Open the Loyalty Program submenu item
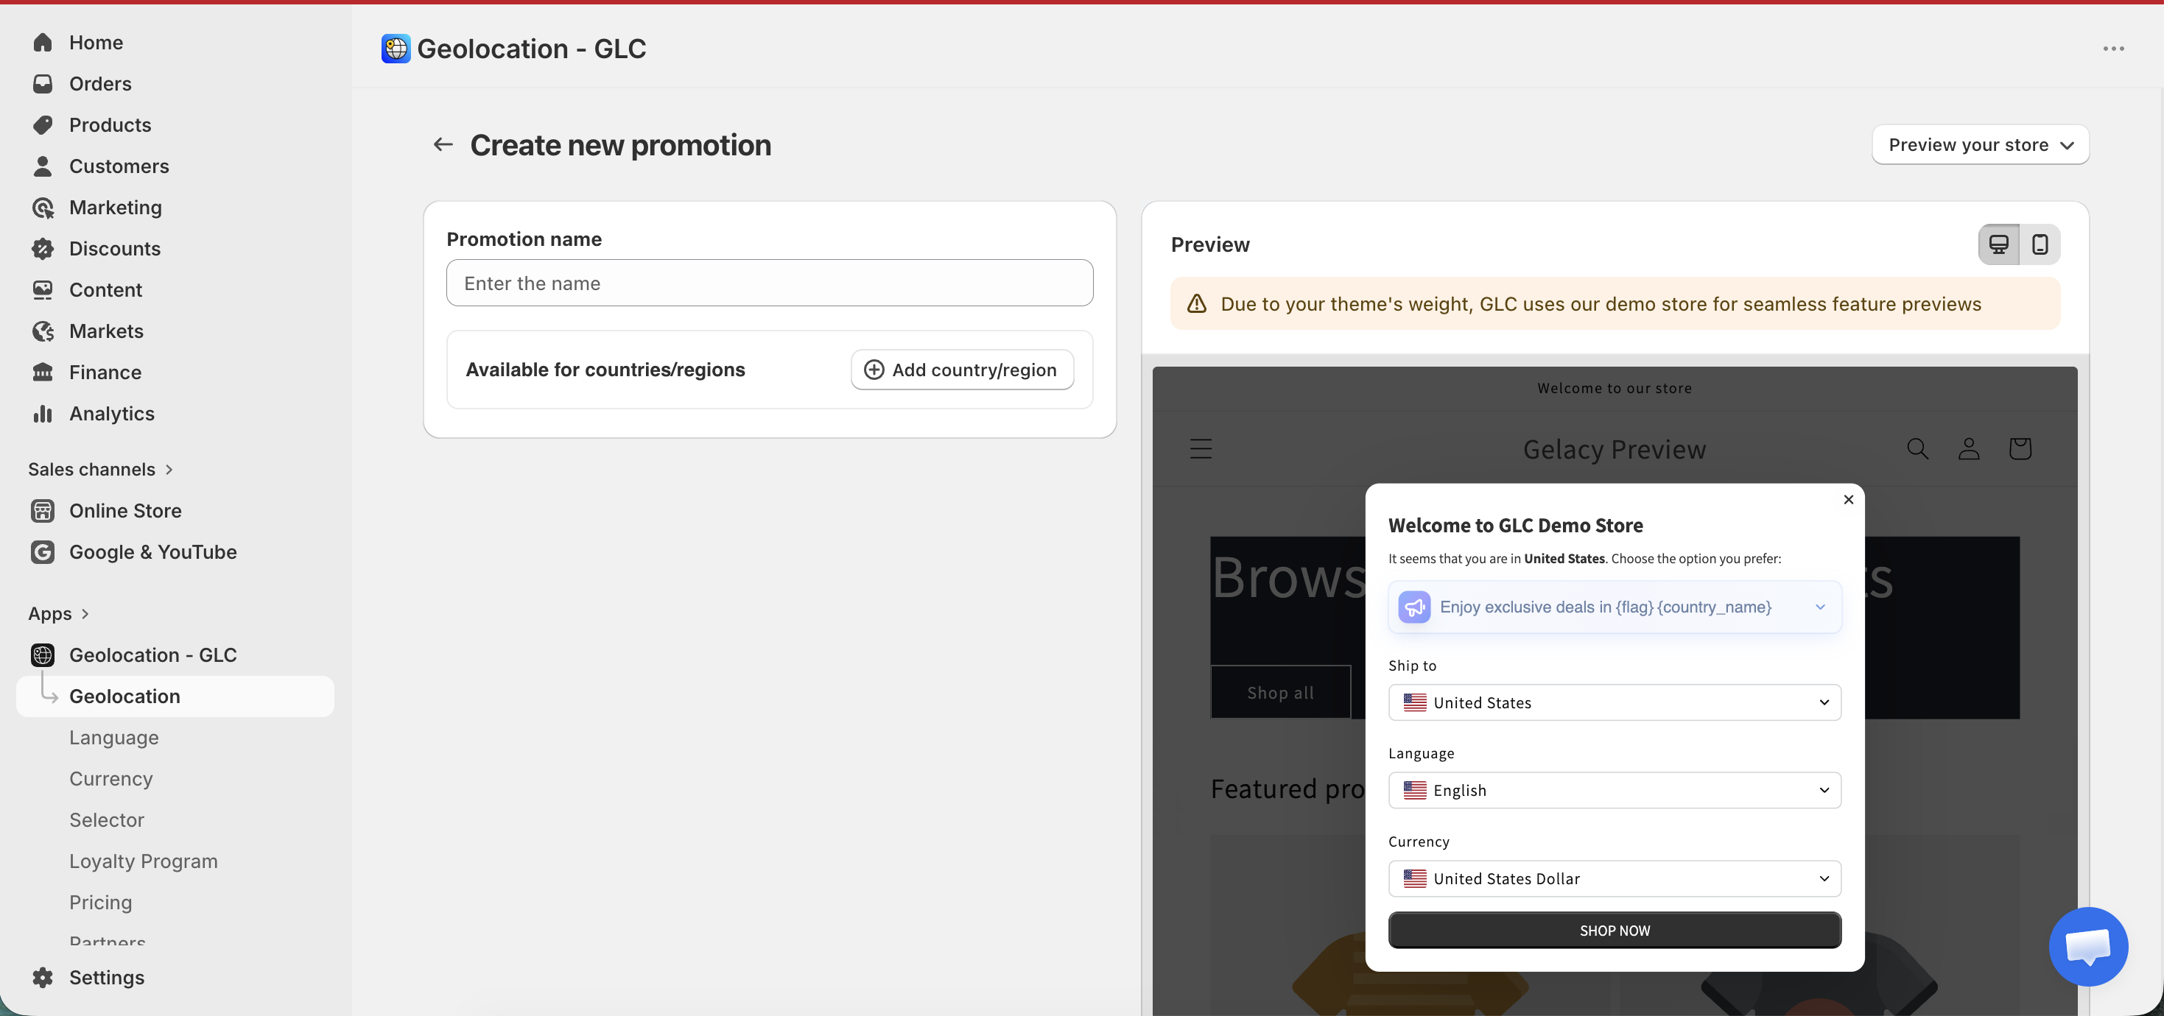Screen dimensions: 2164x1016 (x=144, y=861)
